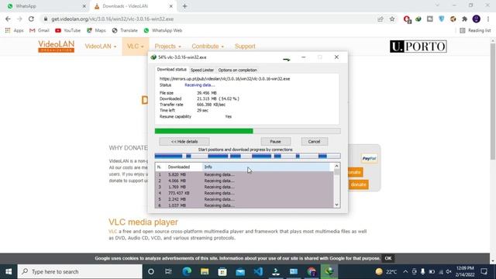The width and height of the screenshot is (496, 279).
Task: Click the browser forward arrow
Action: click(19, 19)
